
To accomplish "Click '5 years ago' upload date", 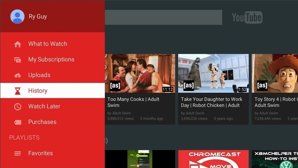I will tap(223, 119).
